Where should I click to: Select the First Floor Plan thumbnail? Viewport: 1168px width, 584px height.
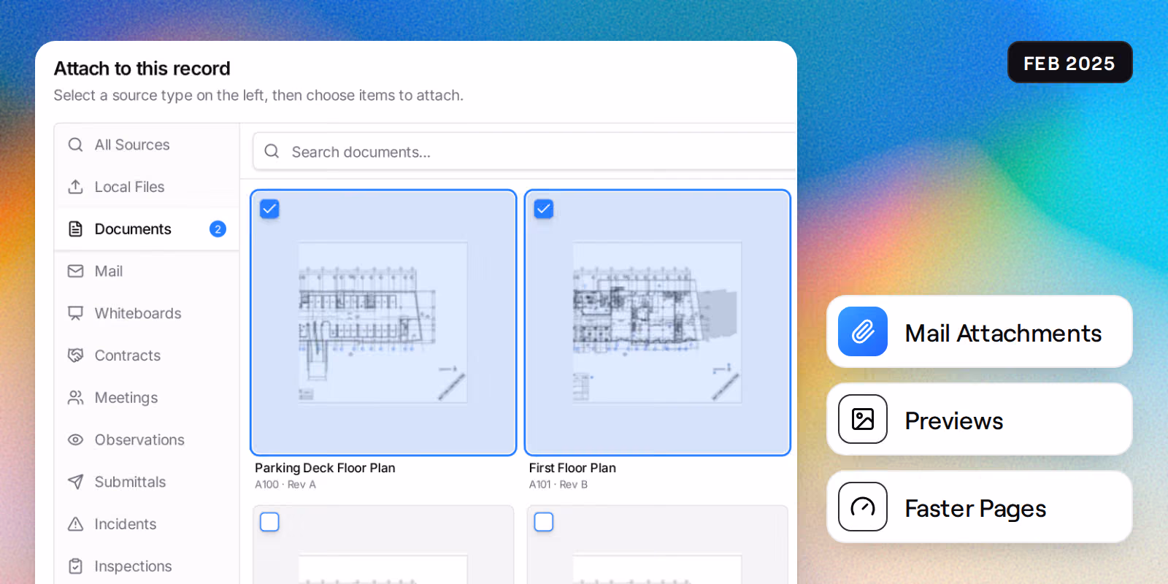pyautogui.click(x=658, y=323)
